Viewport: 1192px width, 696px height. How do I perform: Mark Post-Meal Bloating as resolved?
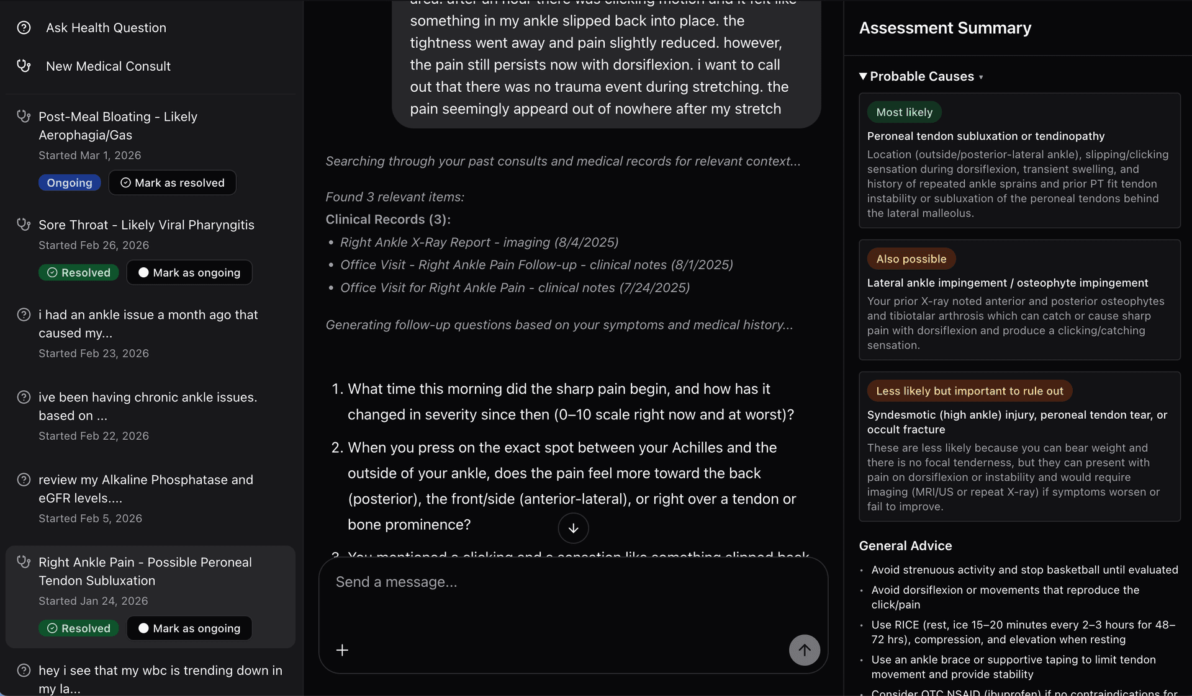pos(172,182)
